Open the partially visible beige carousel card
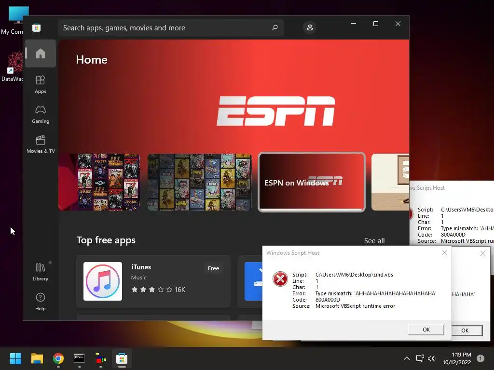 (390, 182)
